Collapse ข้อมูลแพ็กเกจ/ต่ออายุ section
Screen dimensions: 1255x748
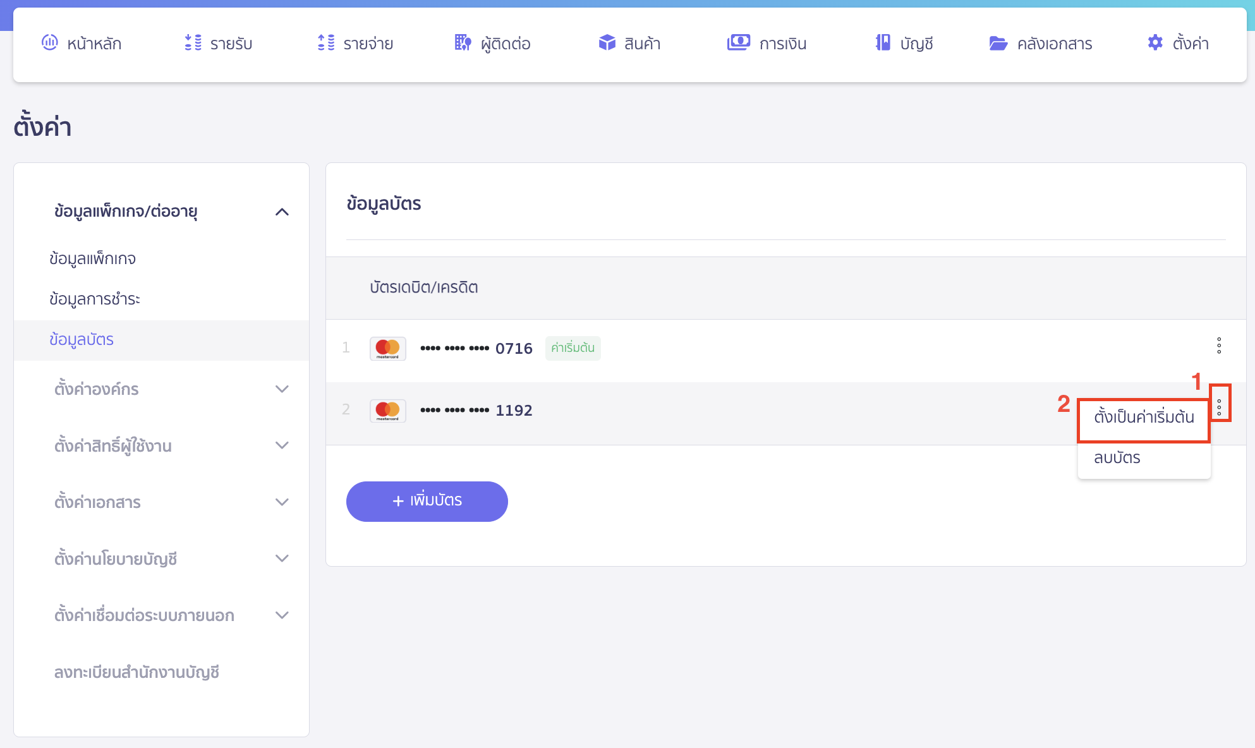click(x=282, y=212)
